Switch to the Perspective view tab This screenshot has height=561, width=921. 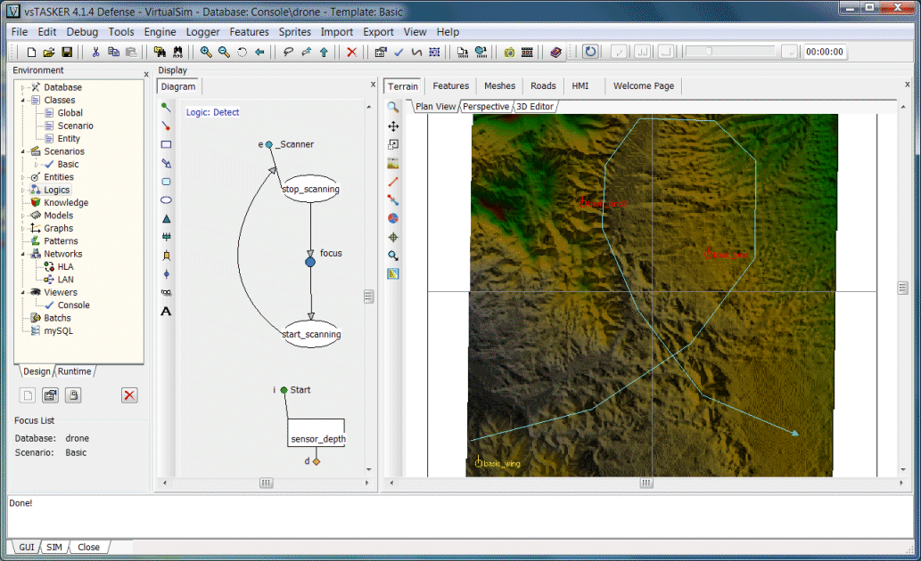(486, 107)
